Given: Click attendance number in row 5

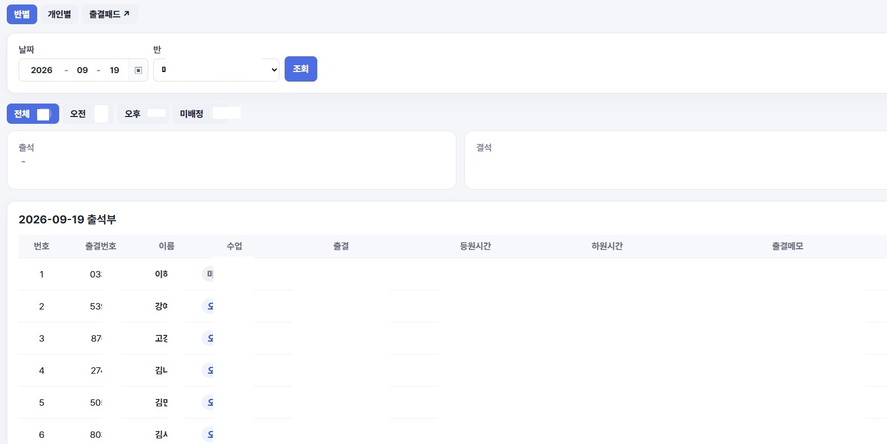Looking at the screenshot, I should [x=96, y=402].
